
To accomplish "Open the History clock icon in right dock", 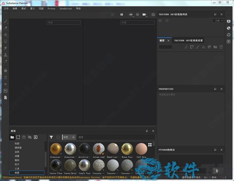I will (229, 35).
